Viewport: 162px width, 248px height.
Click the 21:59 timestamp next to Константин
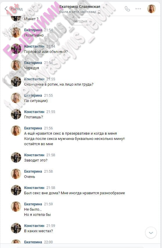51,226
